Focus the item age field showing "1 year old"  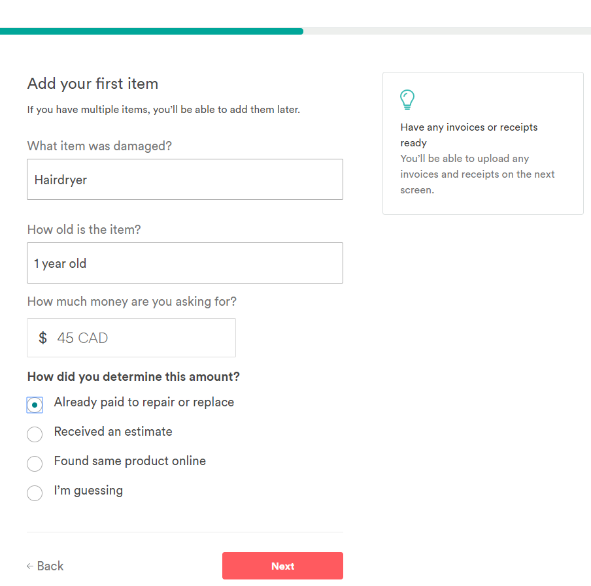184,263
